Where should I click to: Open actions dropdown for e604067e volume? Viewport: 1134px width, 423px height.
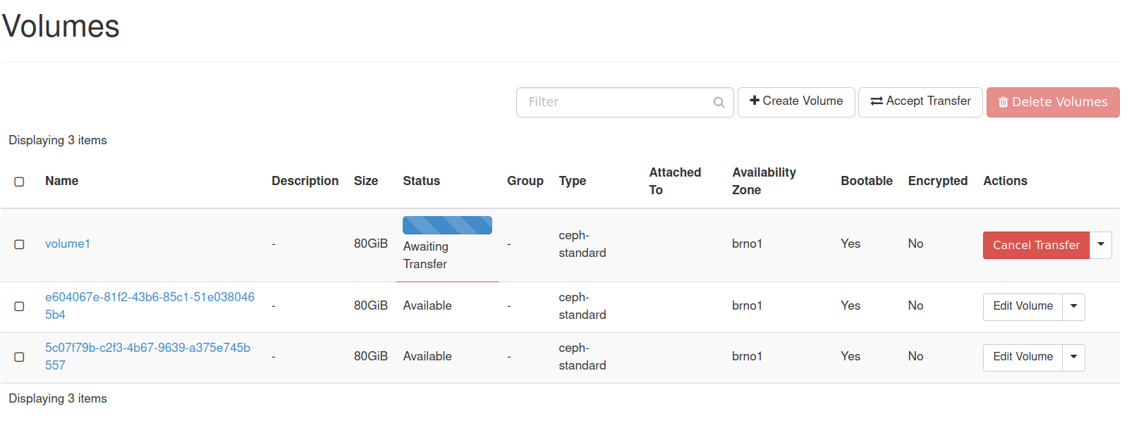click(x=1074, y=306)
